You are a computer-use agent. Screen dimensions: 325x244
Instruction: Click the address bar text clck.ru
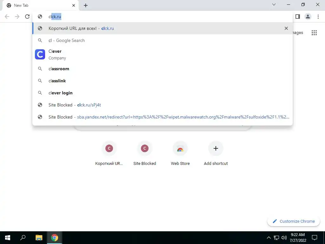(x=55, y=17)
